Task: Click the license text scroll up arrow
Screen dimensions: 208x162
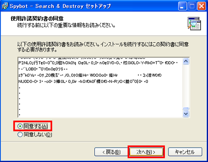Action: pos(186,61)
